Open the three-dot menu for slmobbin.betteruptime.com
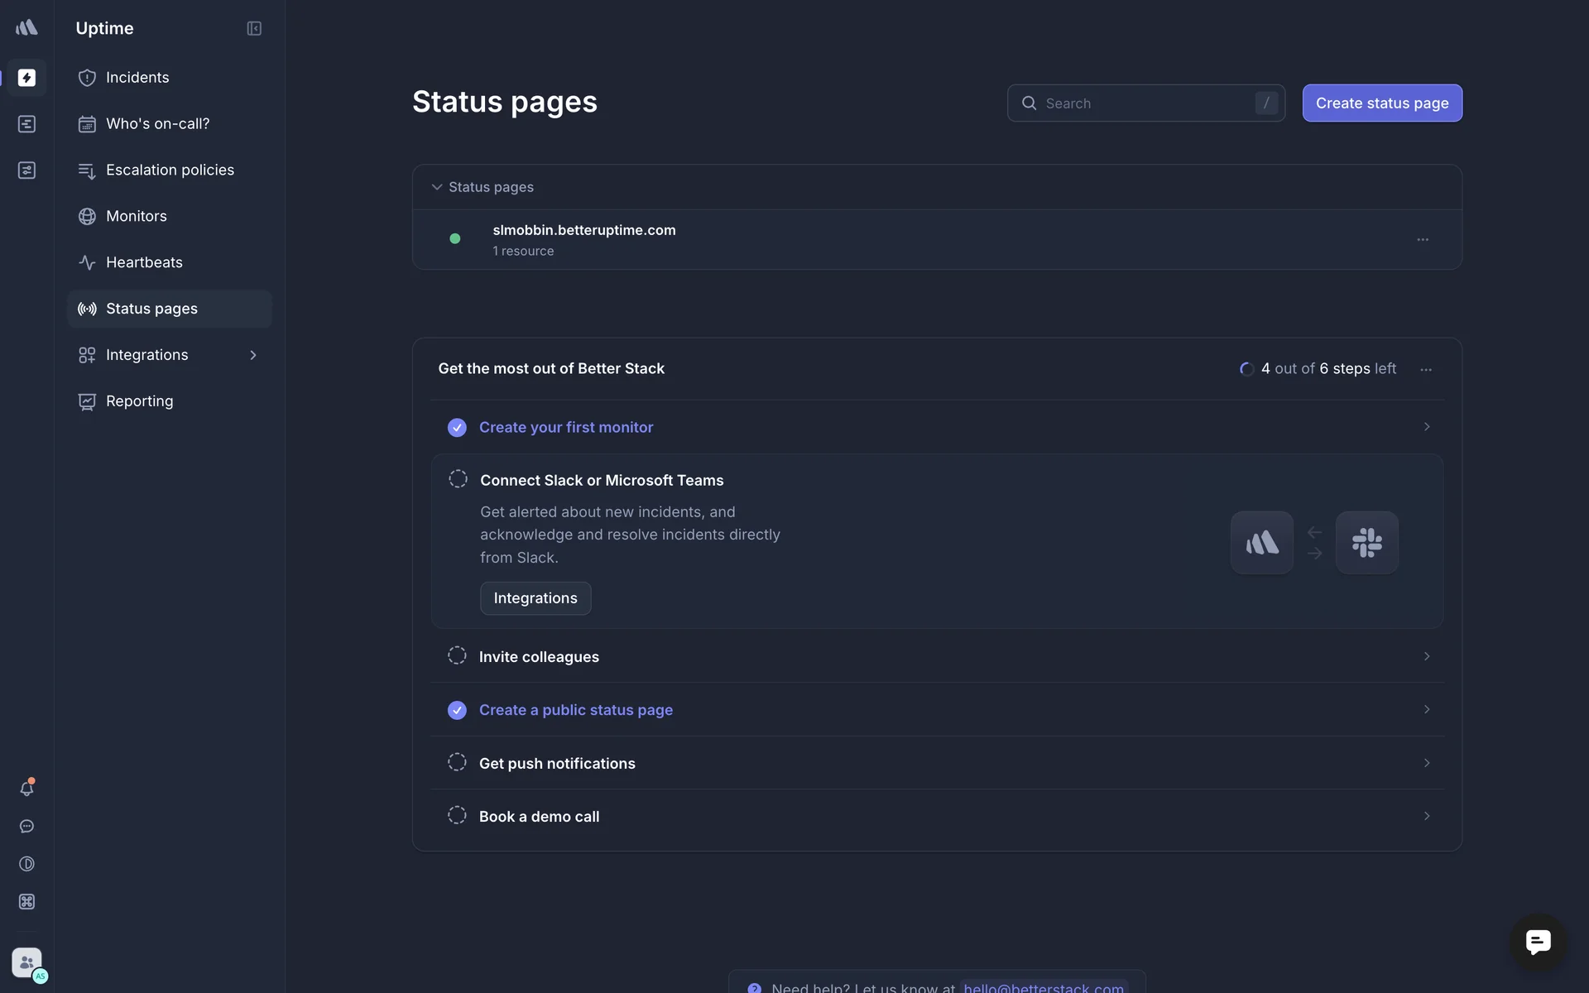Screen dimensions: 1589x993 click(1423, 239)
